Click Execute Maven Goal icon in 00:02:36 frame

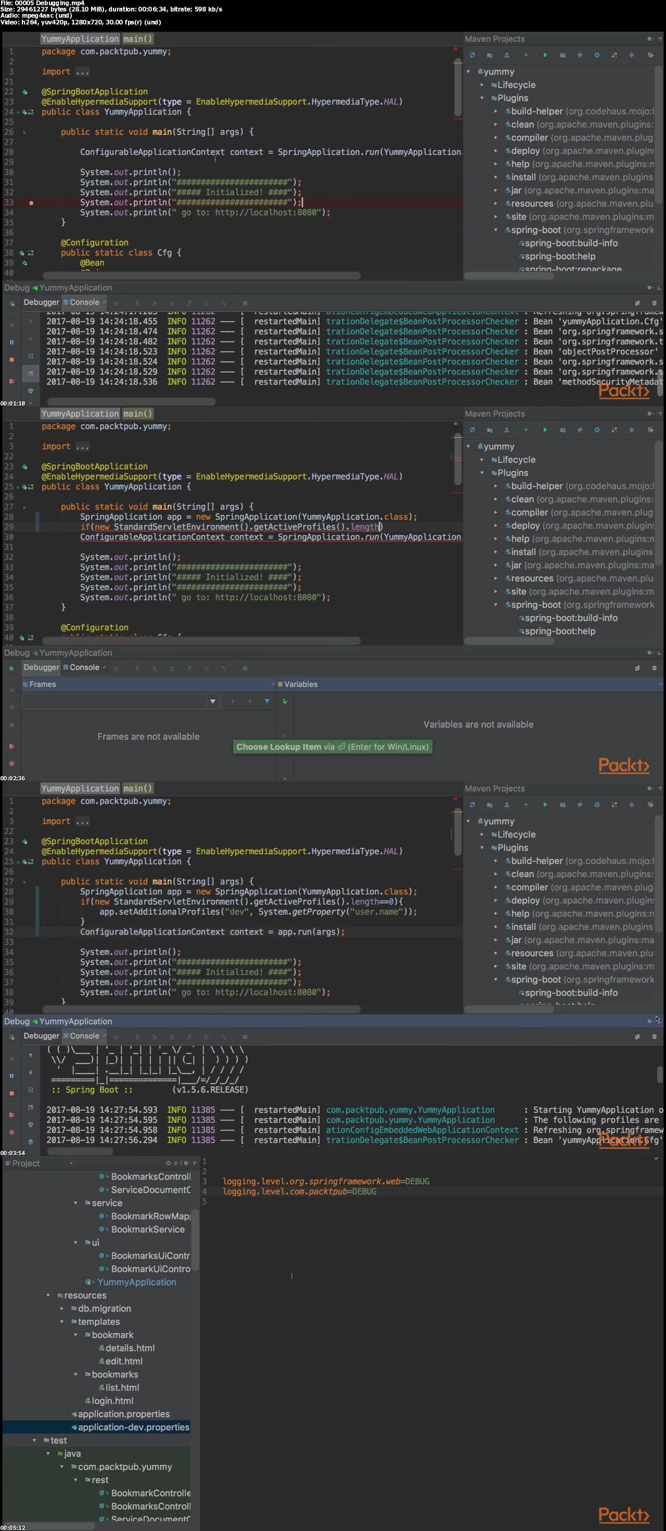coord(562,429)
